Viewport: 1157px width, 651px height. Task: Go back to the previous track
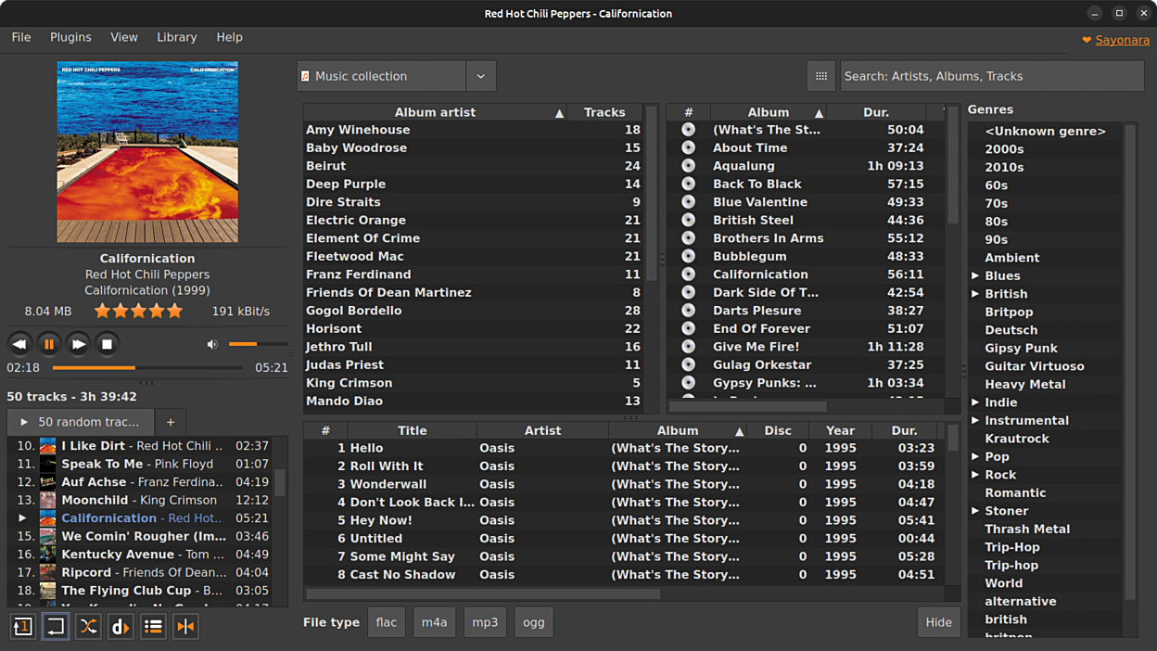click(19, 344)
